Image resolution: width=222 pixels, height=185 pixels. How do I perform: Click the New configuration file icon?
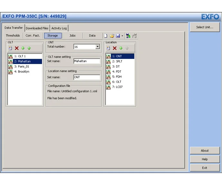pyautogui.click(x=106, y=36)
